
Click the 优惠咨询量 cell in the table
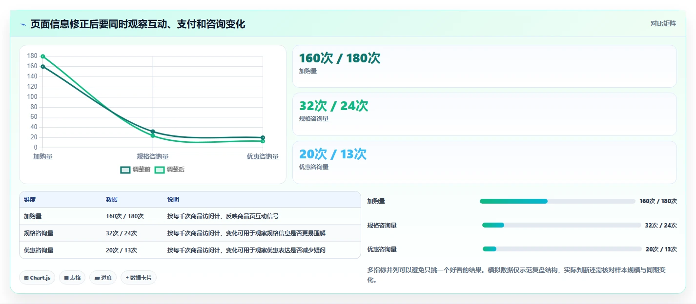click(x=39, y=250)
